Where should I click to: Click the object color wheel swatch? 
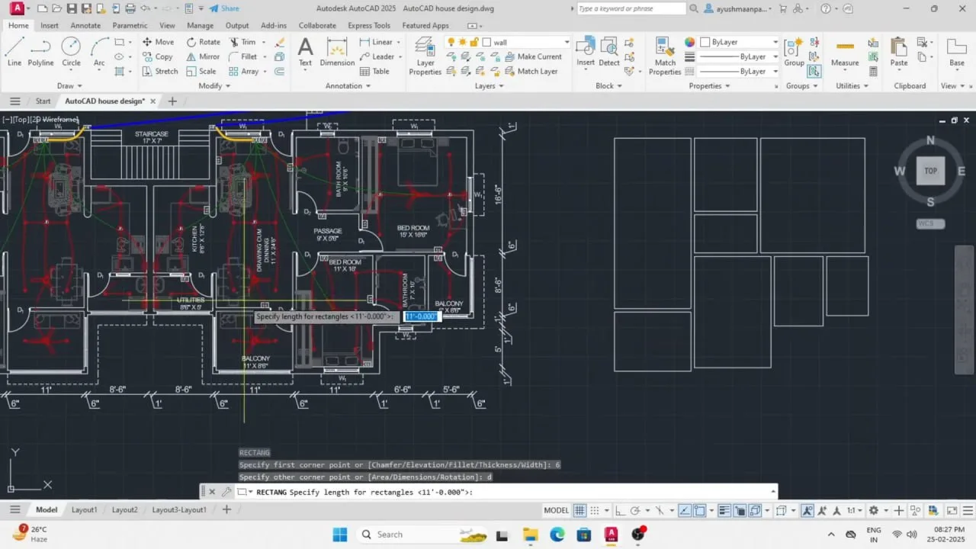[x=689, y=42]
